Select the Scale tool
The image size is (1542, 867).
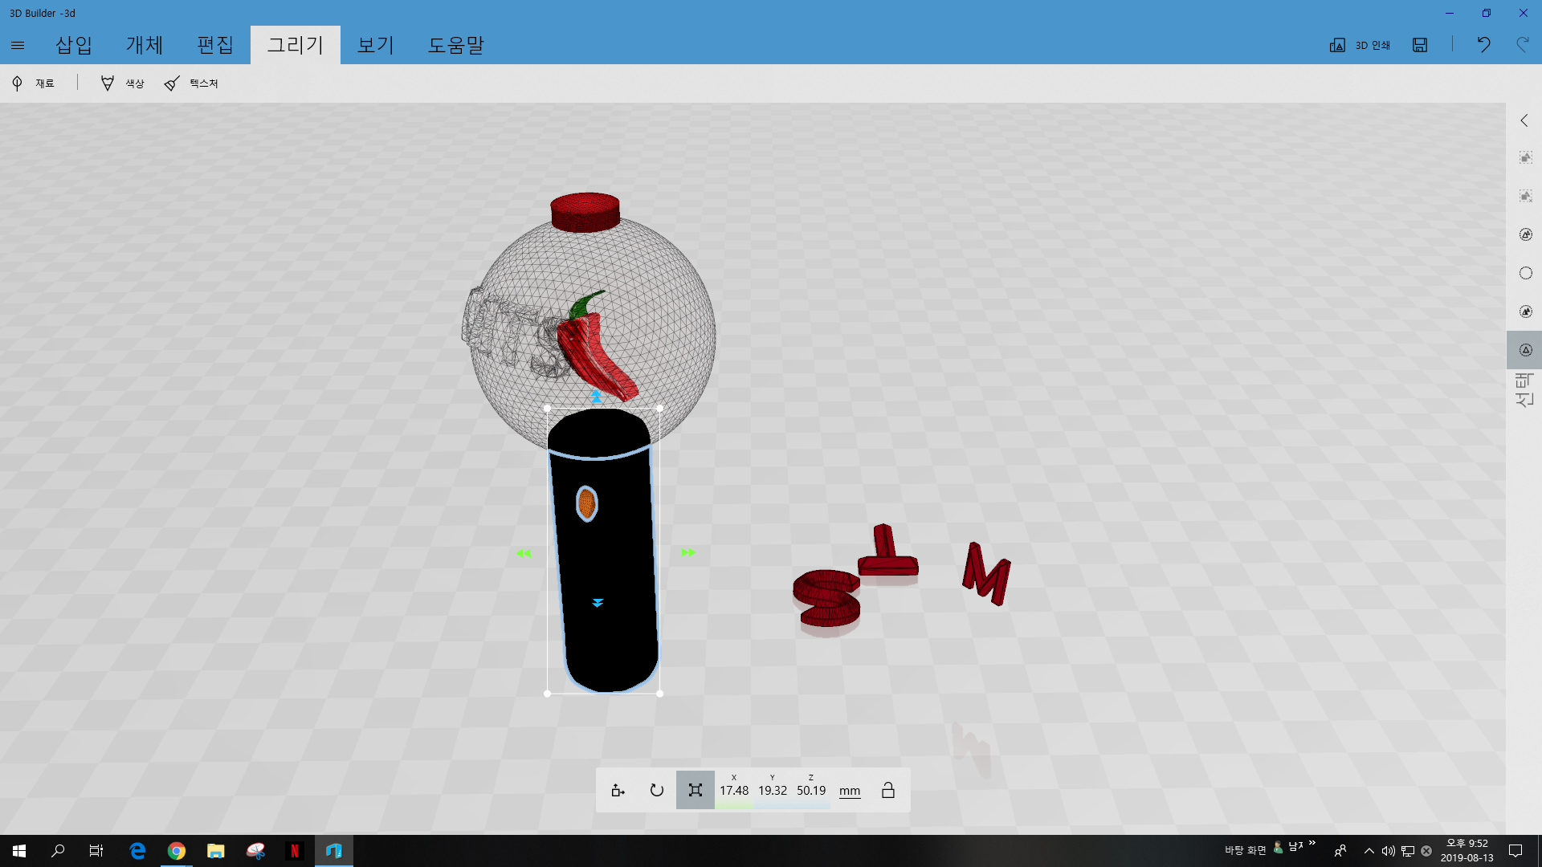[x=695, y=791]
